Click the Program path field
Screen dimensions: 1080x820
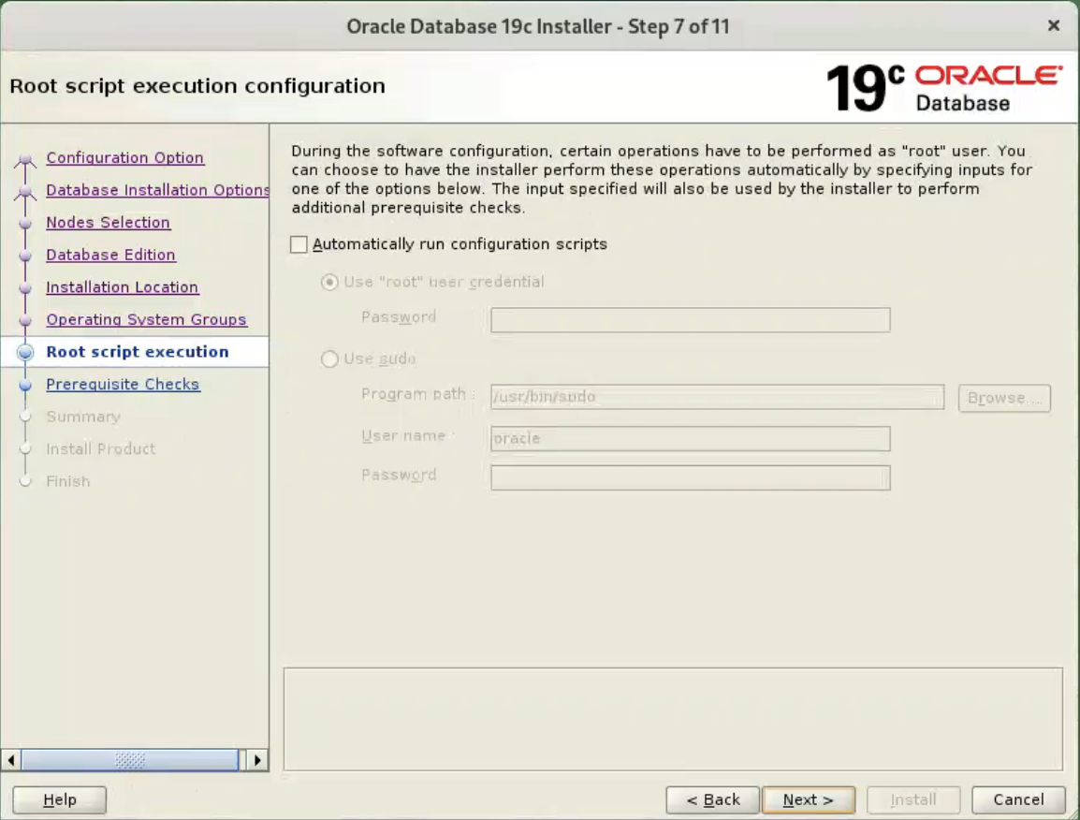tap(717, 397)
